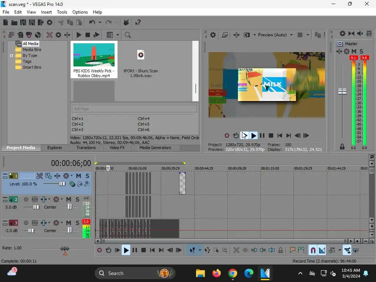The height and width of the screenshot is (282, 376).
Task: Arm audio track 2 for record
Action: point(26,199)
